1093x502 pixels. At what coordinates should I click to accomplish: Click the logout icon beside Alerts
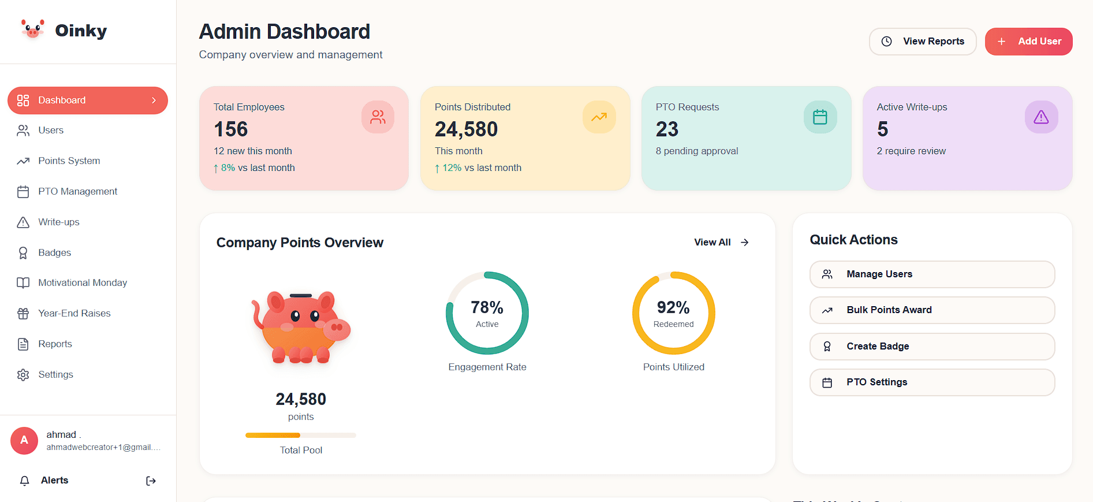tap(151, 481)
